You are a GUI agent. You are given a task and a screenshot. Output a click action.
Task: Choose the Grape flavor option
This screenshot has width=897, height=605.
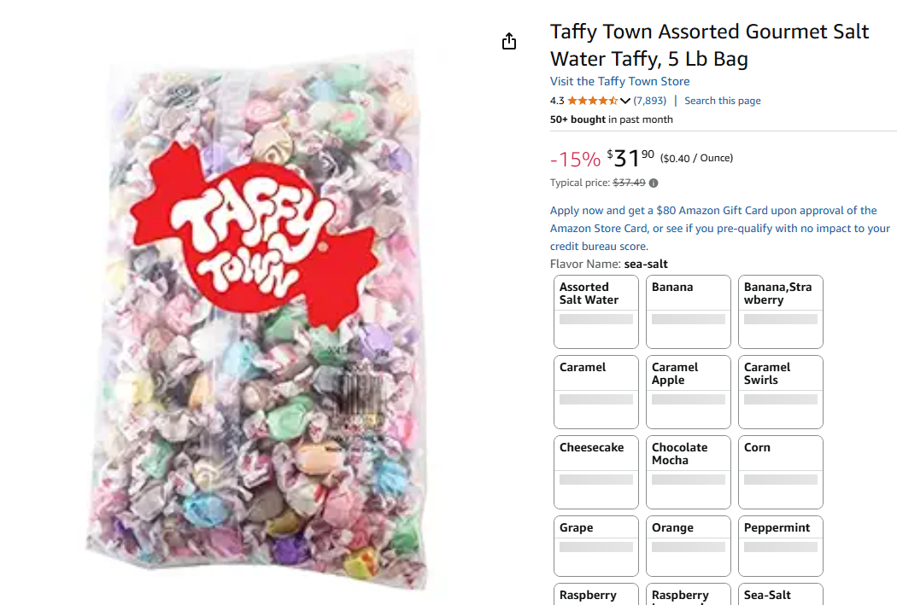[x=596, y=546]
